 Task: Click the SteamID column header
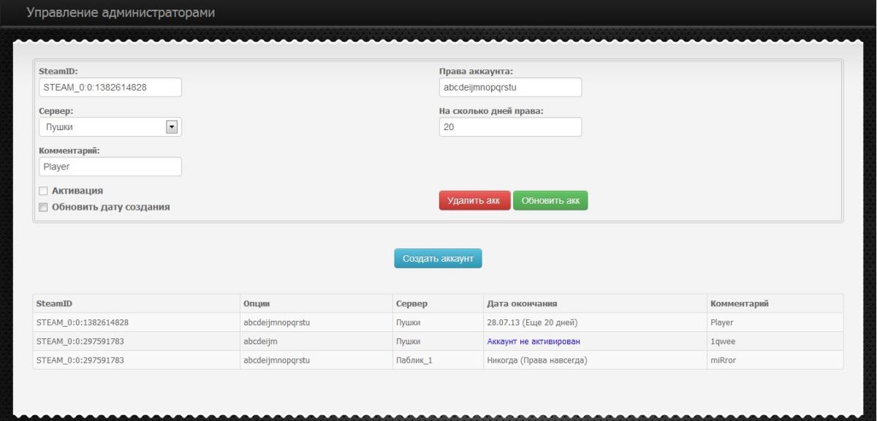click(55, 303)
